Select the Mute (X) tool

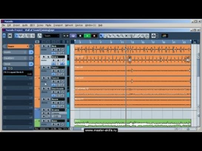(126, 36)
